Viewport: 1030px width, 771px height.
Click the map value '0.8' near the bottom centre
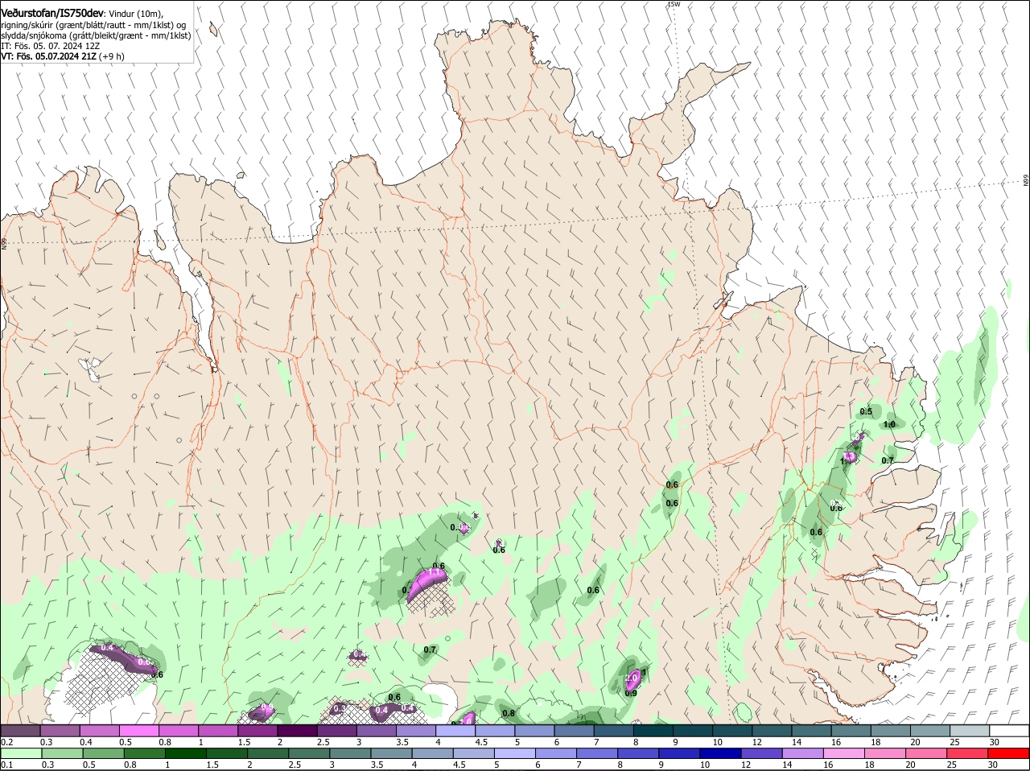click(509, 713)
